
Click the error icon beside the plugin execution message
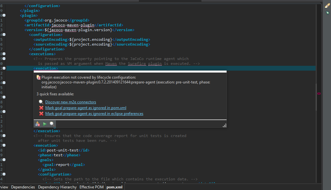39,77
